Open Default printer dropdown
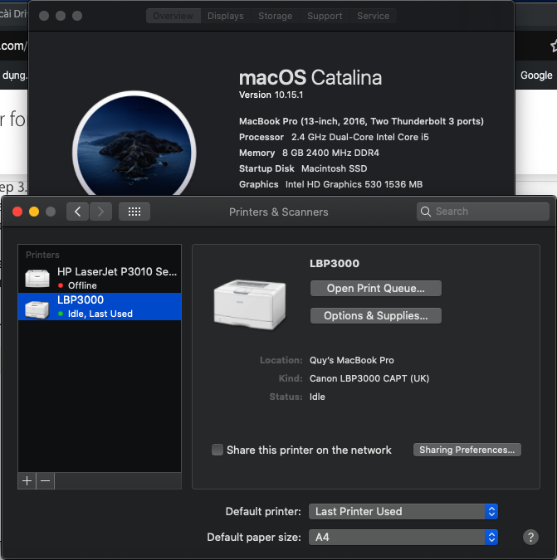The height and width of the screenshot is (560, 557). click(403, 511)
